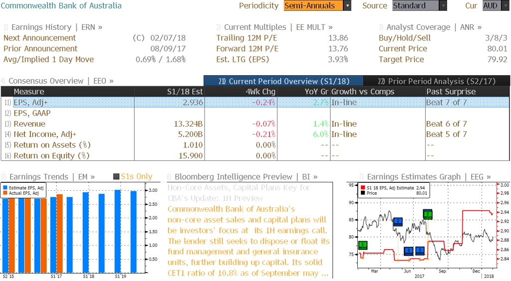Viewport: 511px width, 281px height.
Task: Click the Prior Announcement date 08/09/17
Action: point(168,48)
